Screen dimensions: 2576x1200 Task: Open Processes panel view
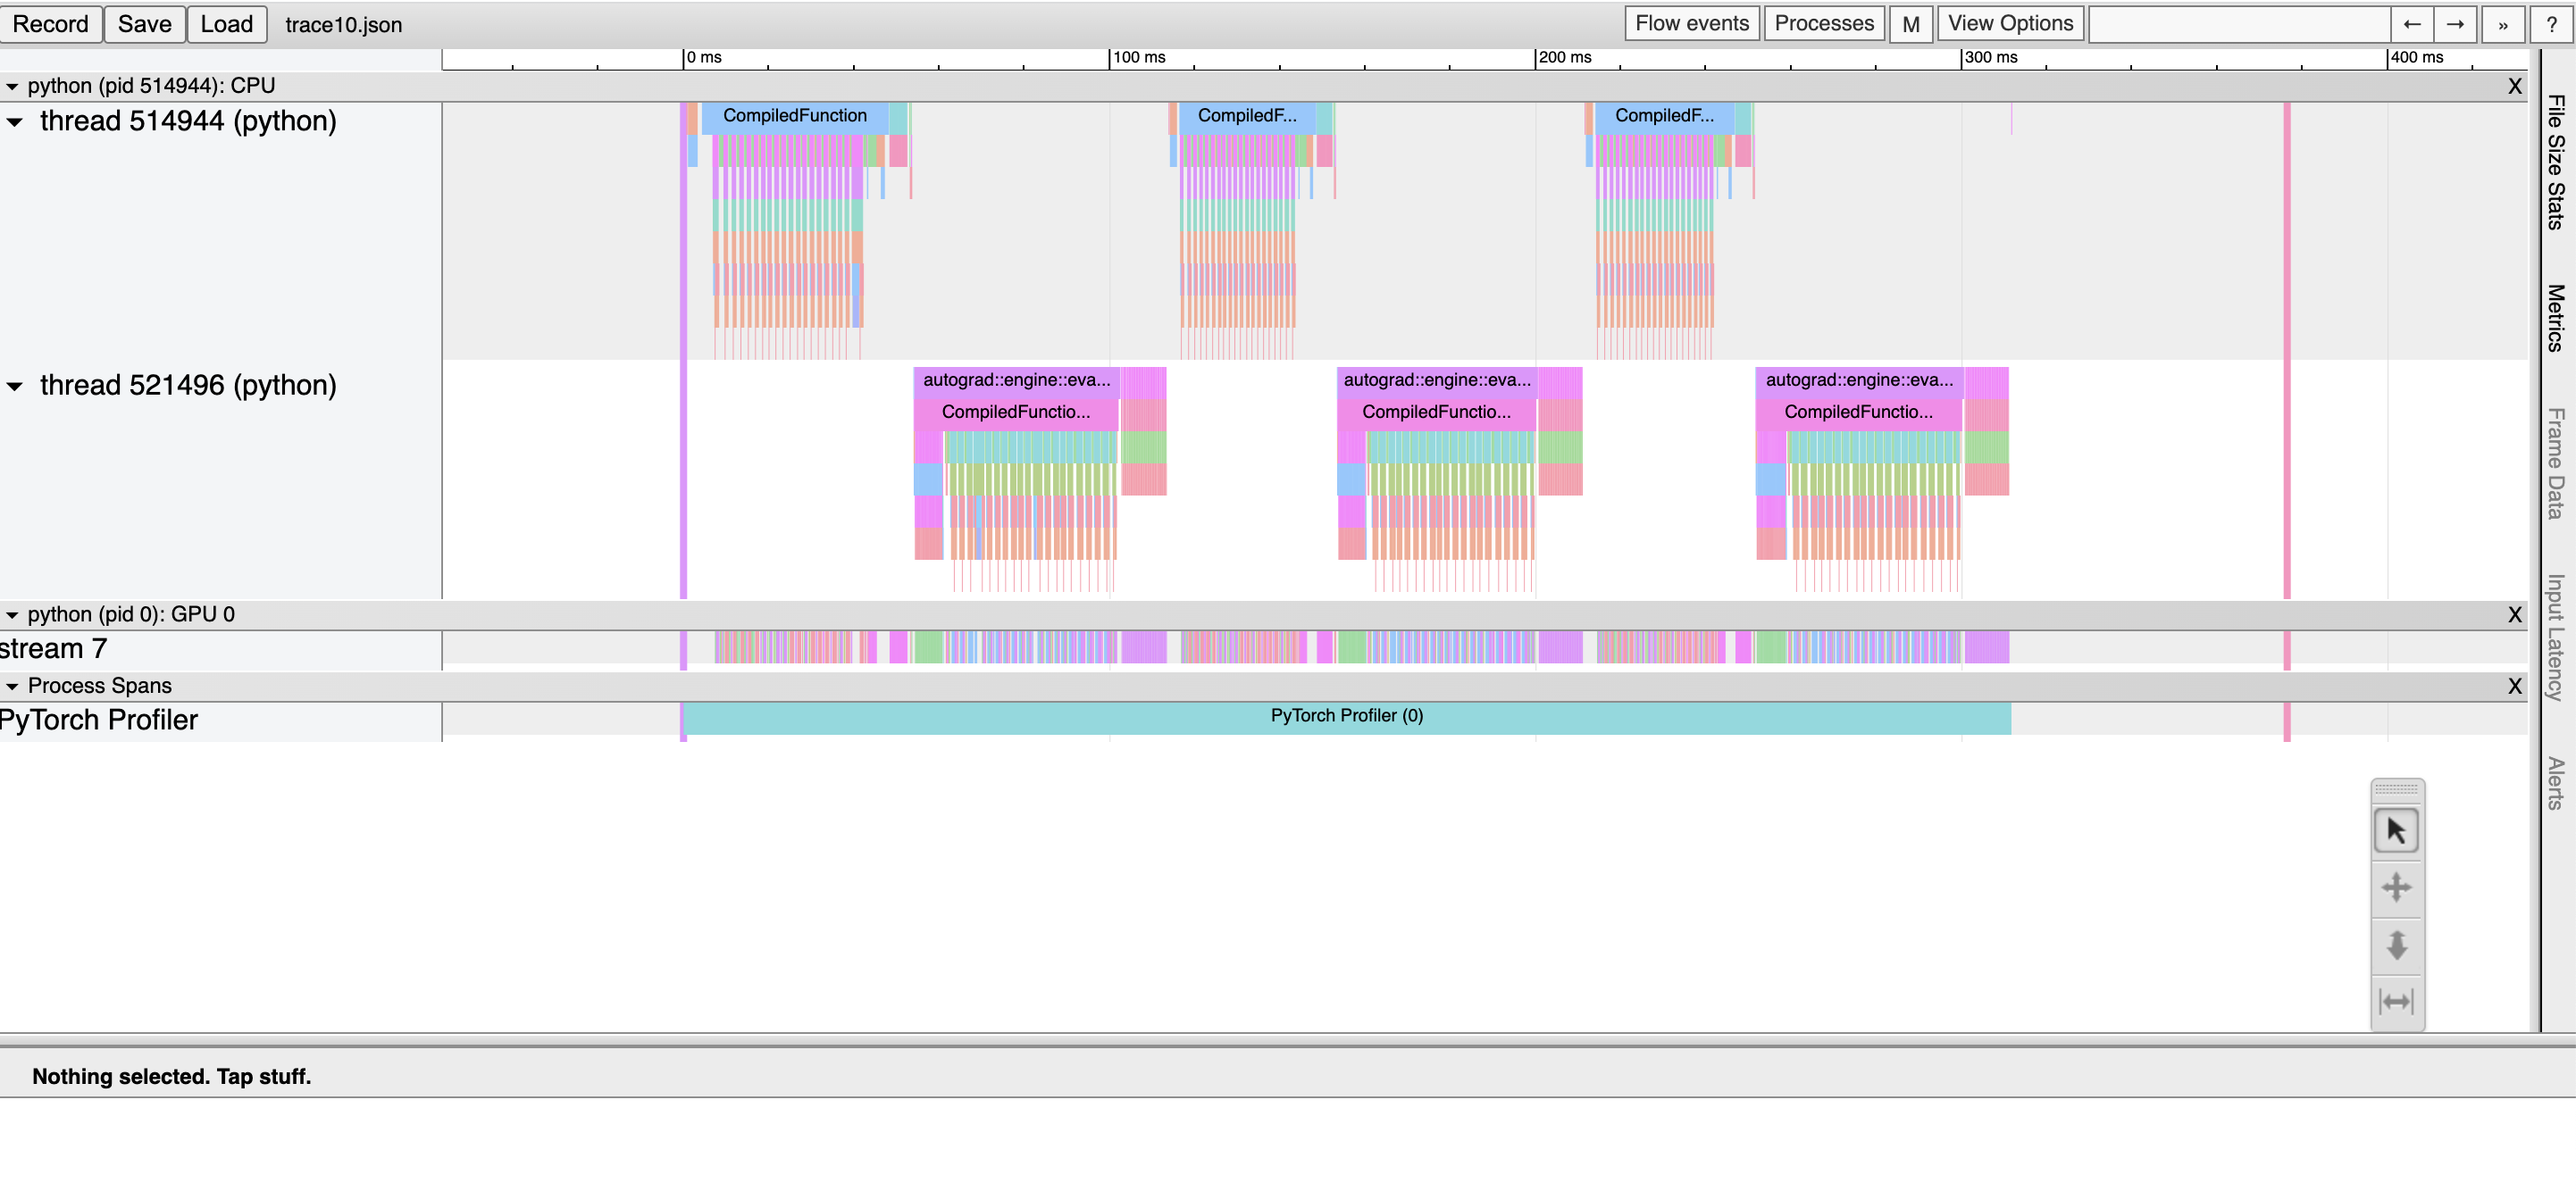1827,23
